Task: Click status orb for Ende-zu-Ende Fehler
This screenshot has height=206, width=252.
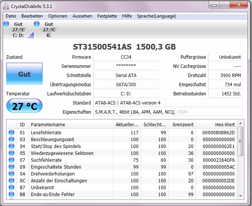Action: coord(11,195)
